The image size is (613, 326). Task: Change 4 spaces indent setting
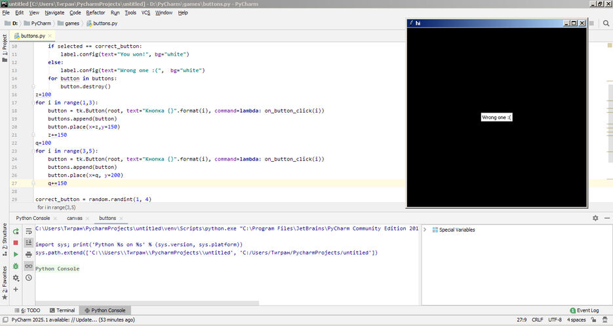pyautogui.click(x=576, y=319)
